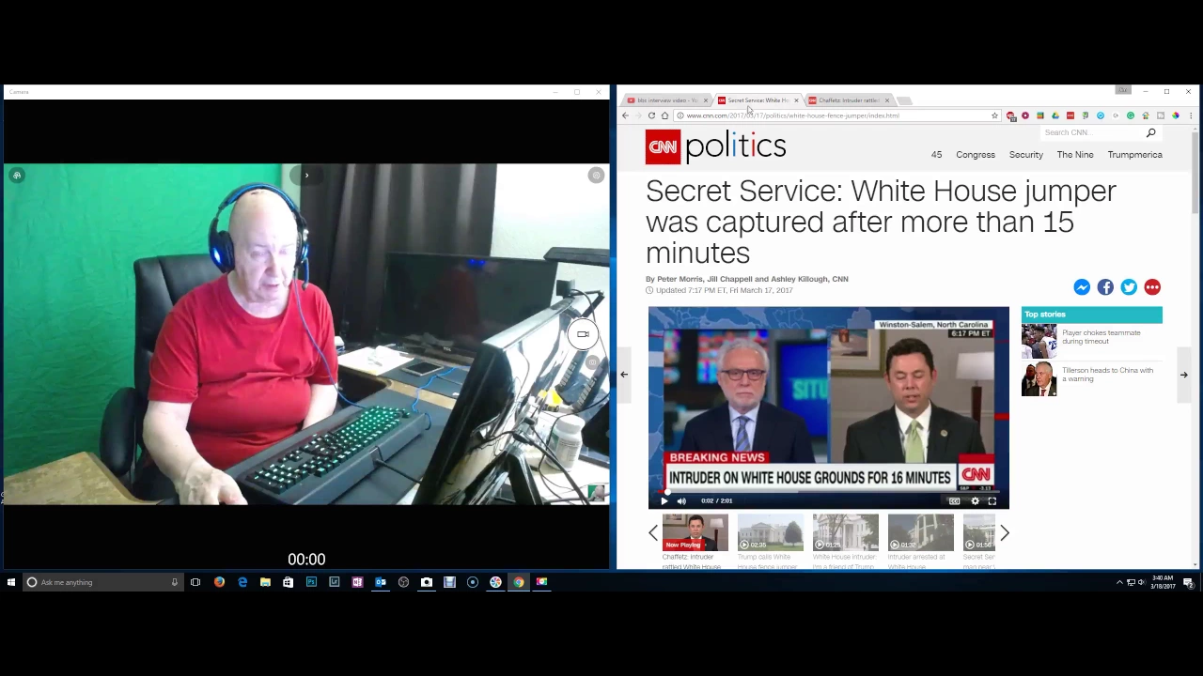Viewport: 1203px width, 676px height.
Task: Launch Firefox from the taskbar
Action: (219, 582)
